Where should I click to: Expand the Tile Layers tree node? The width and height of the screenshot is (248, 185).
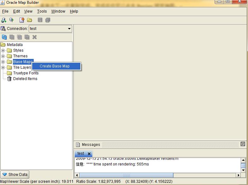3,67
